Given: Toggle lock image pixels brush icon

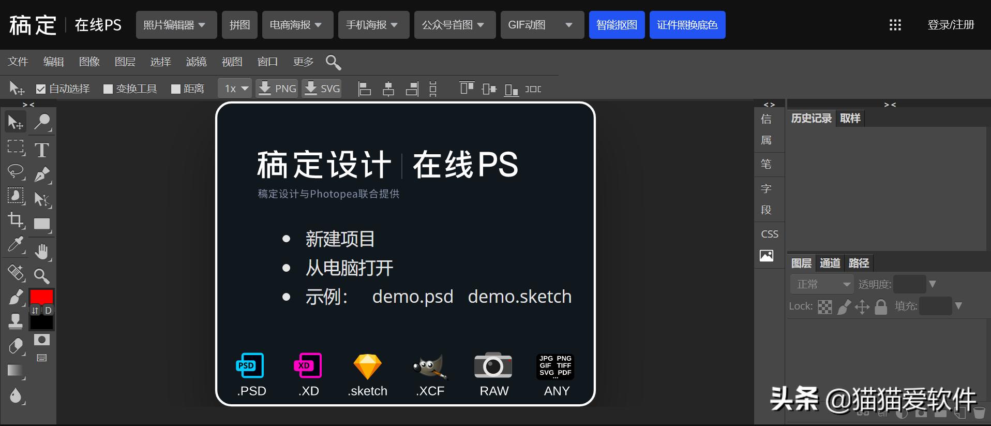Looking at the screenshot, I should [844, 307].
